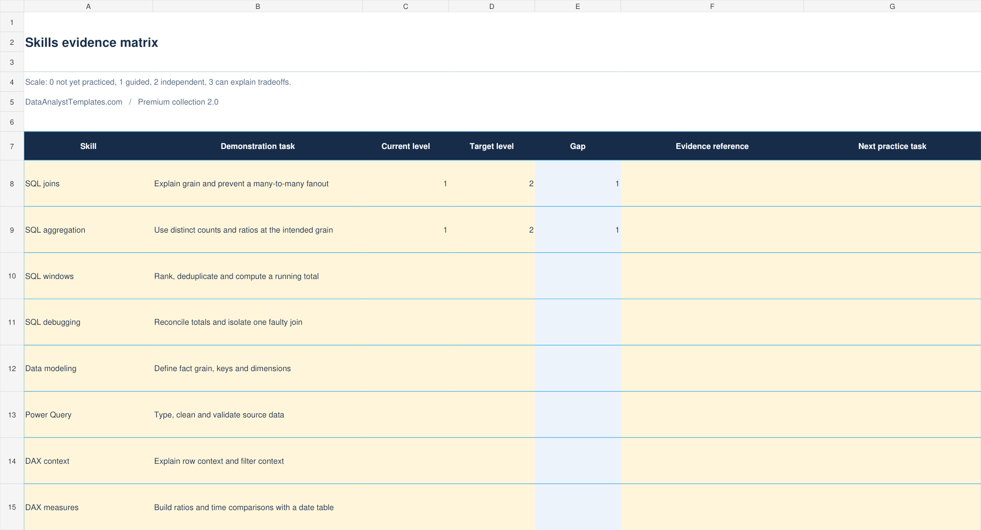Click the Current level header cell
The image size is (981, 530).
pyautogui.click(x=405, y=146)
